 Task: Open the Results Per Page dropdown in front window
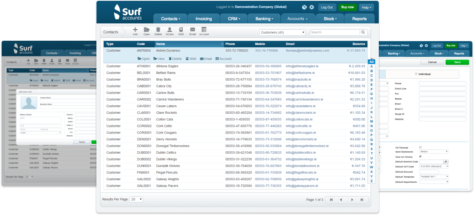136,200
